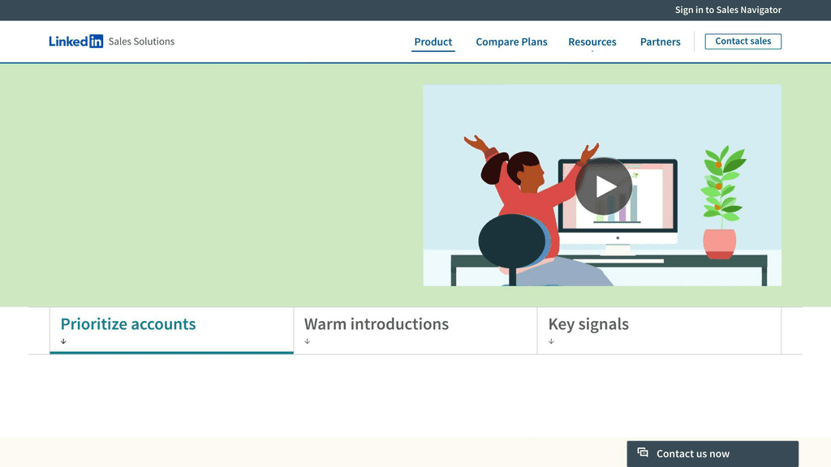Open Sign in to Sales Navigator
The height and width of the screenshot is (467, 831).
pos(728,10)
